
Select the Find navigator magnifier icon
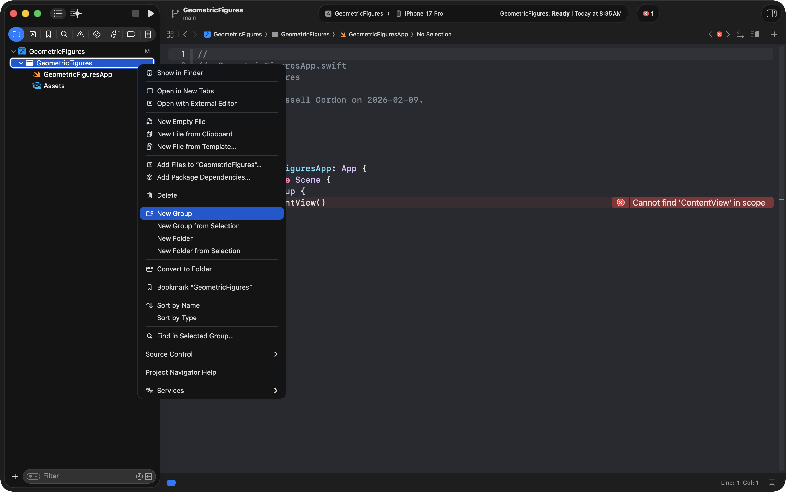(64, 34)
